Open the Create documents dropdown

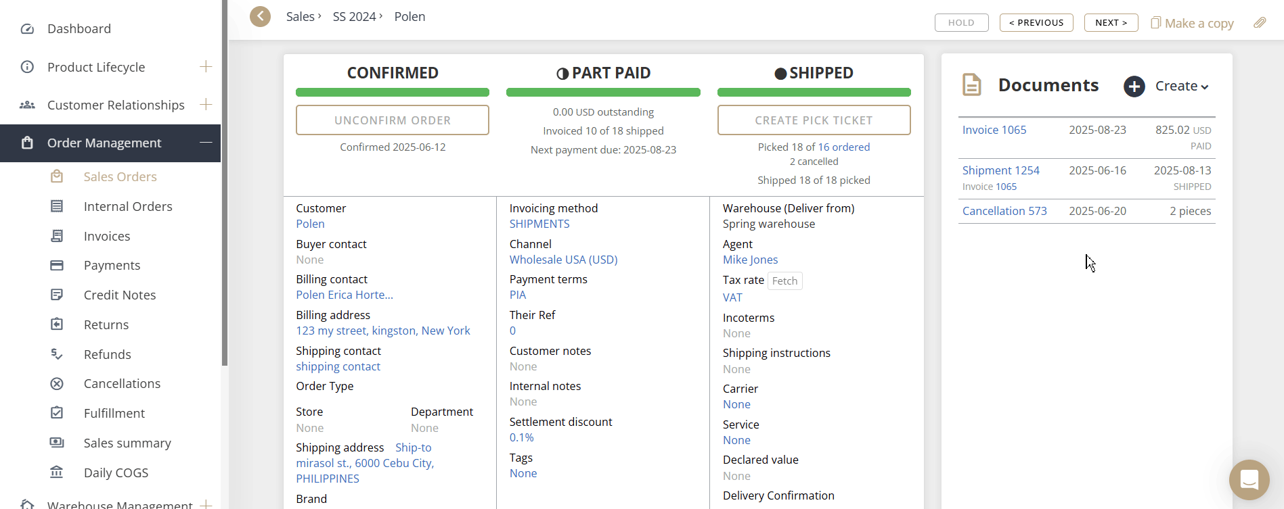pyautogui.click(x=1181, y=87)
